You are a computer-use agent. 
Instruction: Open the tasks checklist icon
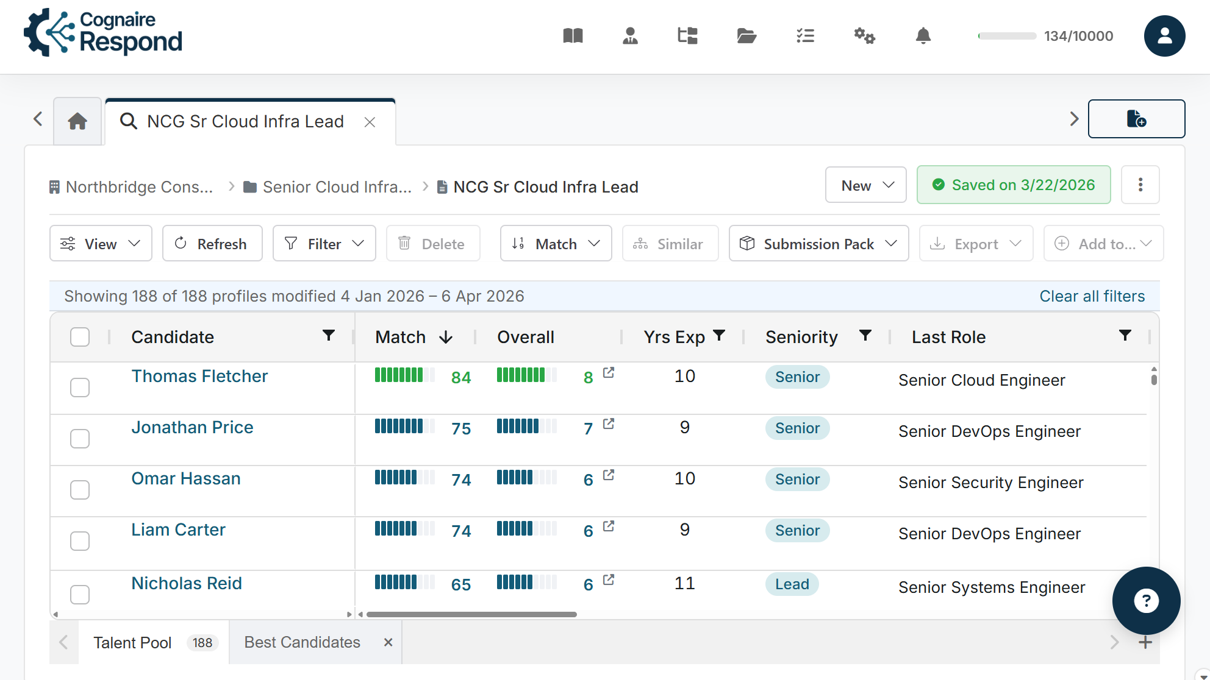(805, 36)
